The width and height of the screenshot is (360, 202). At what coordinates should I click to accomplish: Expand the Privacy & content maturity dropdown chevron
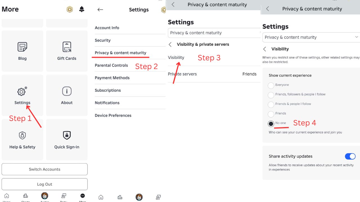[356, 37]
